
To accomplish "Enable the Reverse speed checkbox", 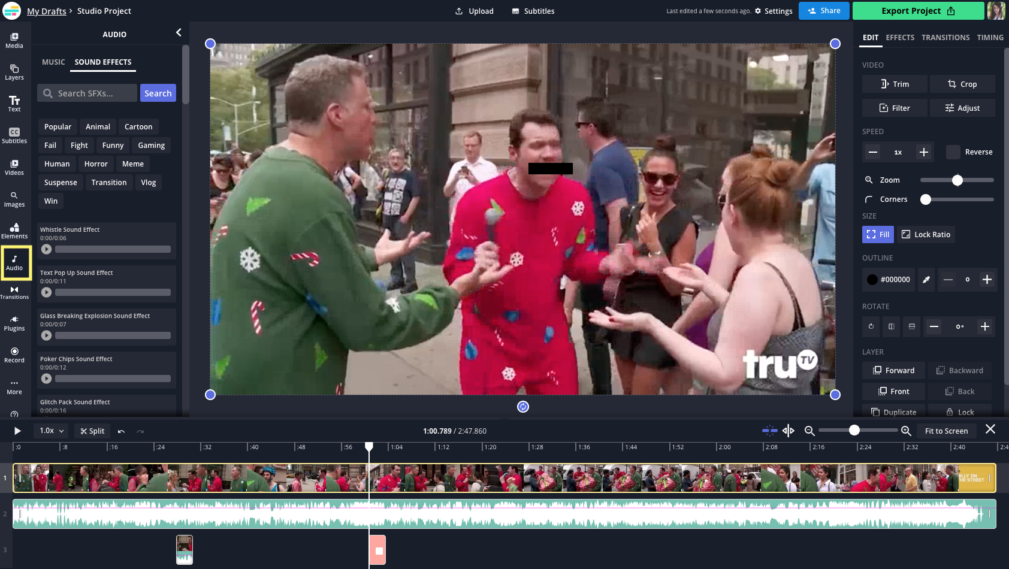I will pos(953,152).
